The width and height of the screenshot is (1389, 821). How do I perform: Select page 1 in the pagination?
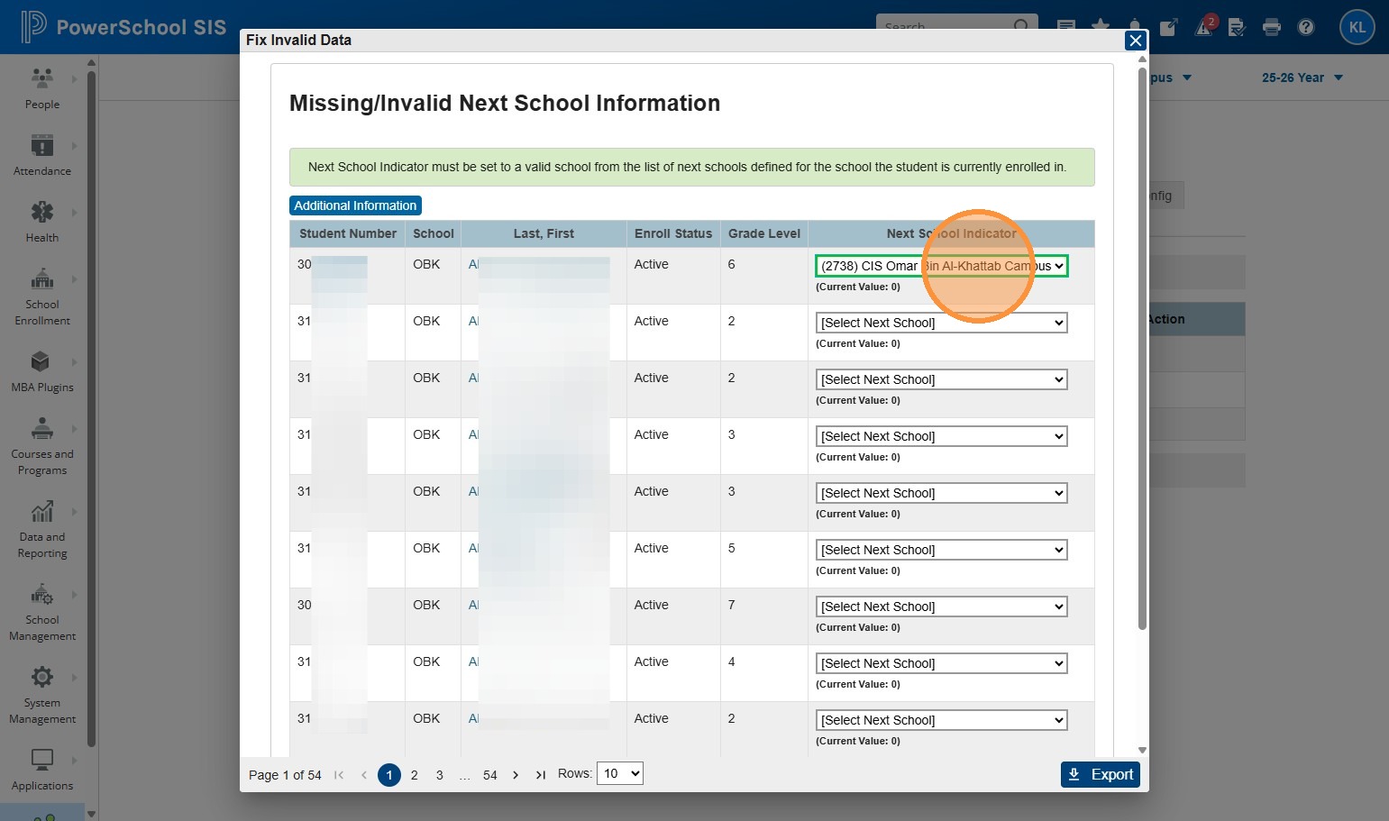click(x=389, y=775)
